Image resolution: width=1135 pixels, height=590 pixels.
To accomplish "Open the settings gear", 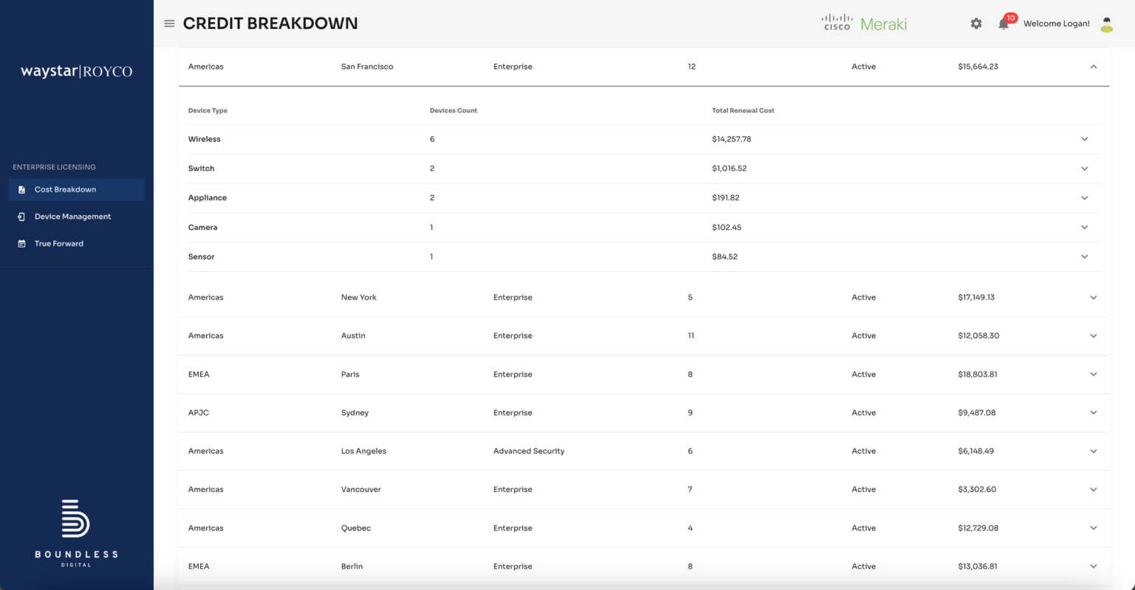I will pos(976,23).
